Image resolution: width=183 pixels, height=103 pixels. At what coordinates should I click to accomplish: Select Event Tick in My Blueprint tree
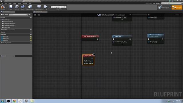[x=7, y=27]
